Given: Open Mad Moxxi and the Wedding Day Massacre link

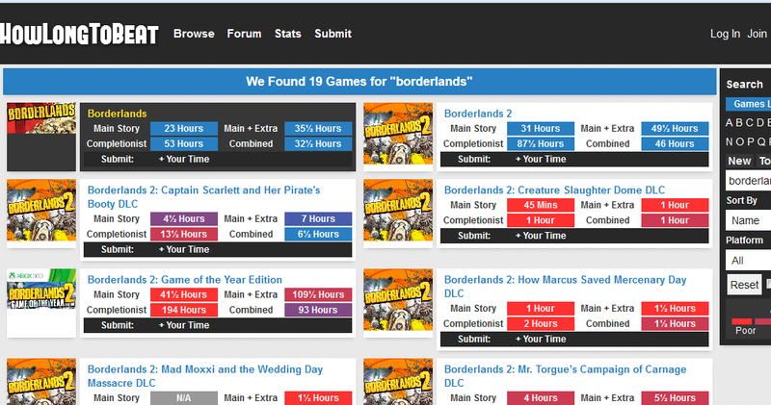Looking at the screenshot, I should 205,376.
